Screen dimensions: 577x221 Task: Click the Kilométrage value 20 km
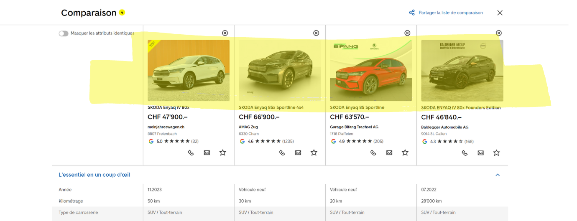coord(336,201)
